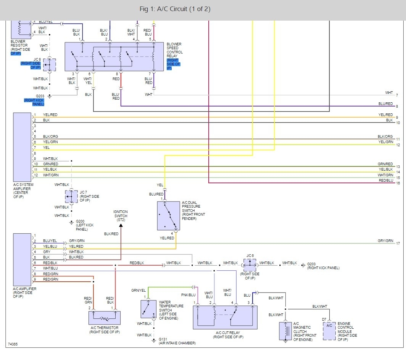Click the Ignition Switch (ST2) arrowhead
This screenshot has height=352, width=406.
click(x=121, y=226)
